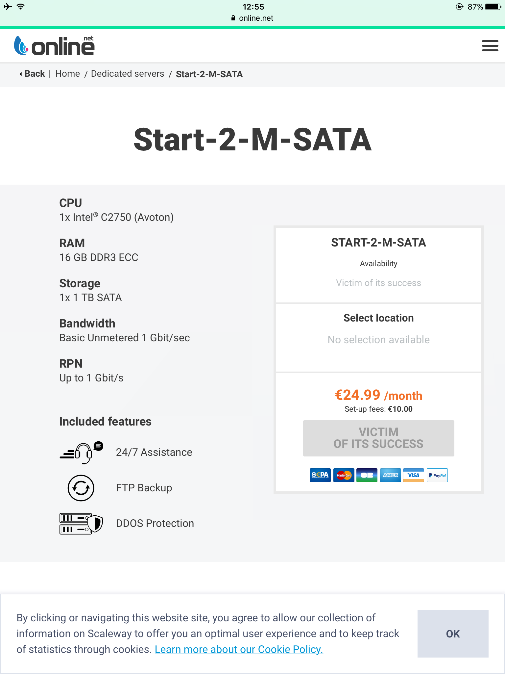Click the online.net logo
The height and width of the screenshot is (674, 505).
[55, 46]
